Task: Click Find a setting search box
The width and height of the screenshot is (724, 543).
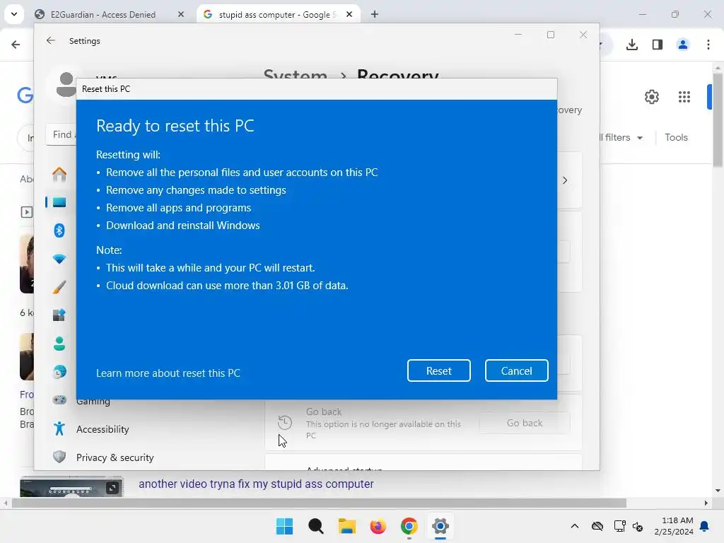Action: [61, 134]
